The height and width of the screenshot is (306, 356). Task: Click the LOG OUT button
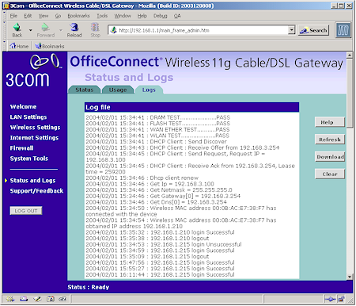(26, 211)
